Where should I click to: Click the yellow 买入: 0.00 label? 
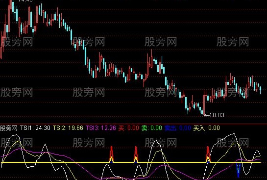206,128
